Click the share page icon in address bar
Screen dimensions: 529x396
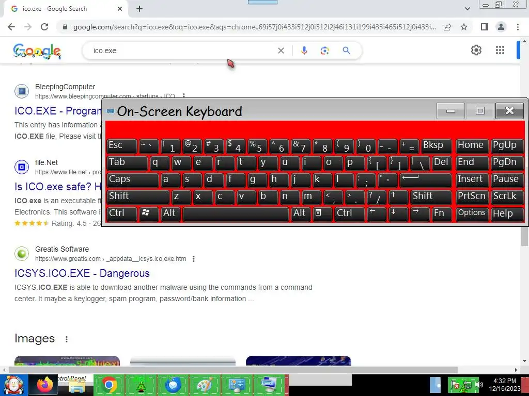pyautogui.click(x=447, y=27)
